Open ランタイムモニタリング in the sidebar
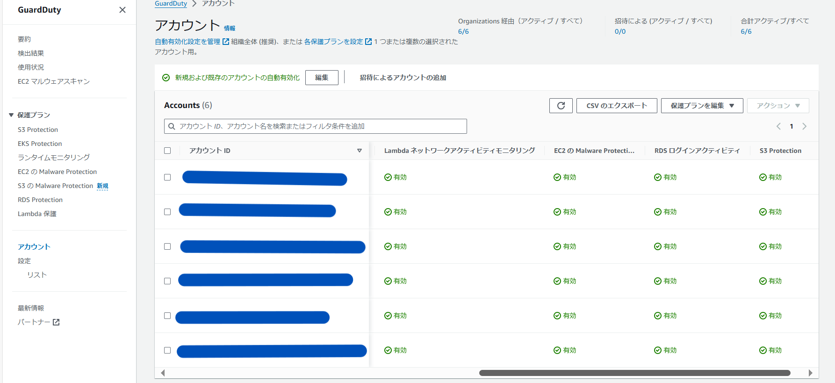The image size is (835, 383). pyautogui.click(x=54, y=158)
